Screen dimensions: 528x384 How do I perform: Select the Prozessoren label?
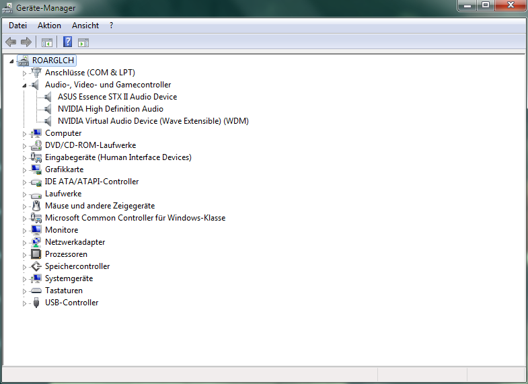coord(67,254)
